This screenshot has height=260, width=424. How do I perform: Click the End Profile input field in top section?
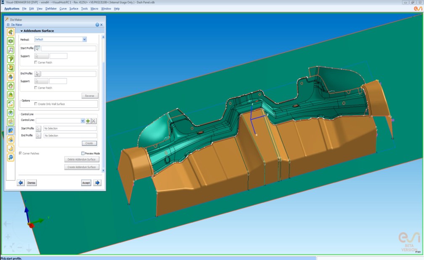tap(69, 74)
